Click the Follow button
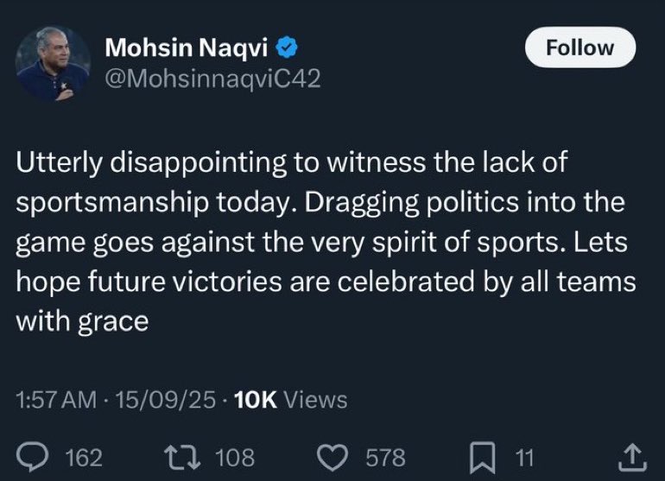Image resolution: width=665 pixels, height=481 pixels. click(580, 47)
